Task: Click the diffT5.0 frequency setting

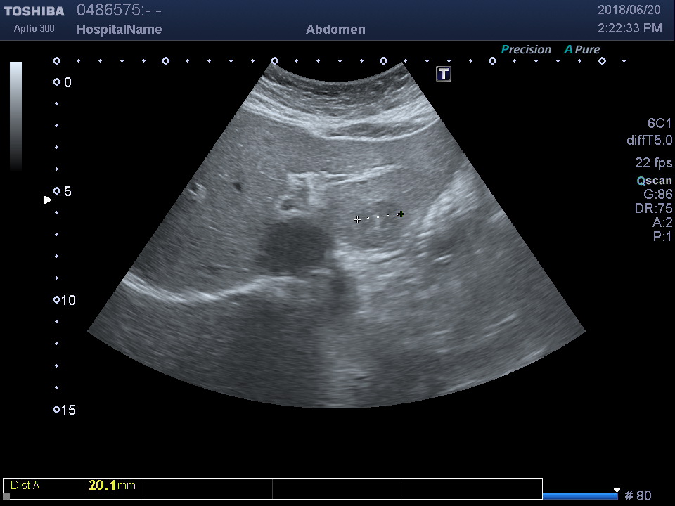Action: coord(649,141)
